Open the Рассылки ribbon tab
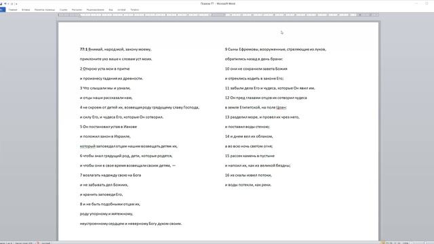Viewport: 434px width, 244px height. point(77,9)
